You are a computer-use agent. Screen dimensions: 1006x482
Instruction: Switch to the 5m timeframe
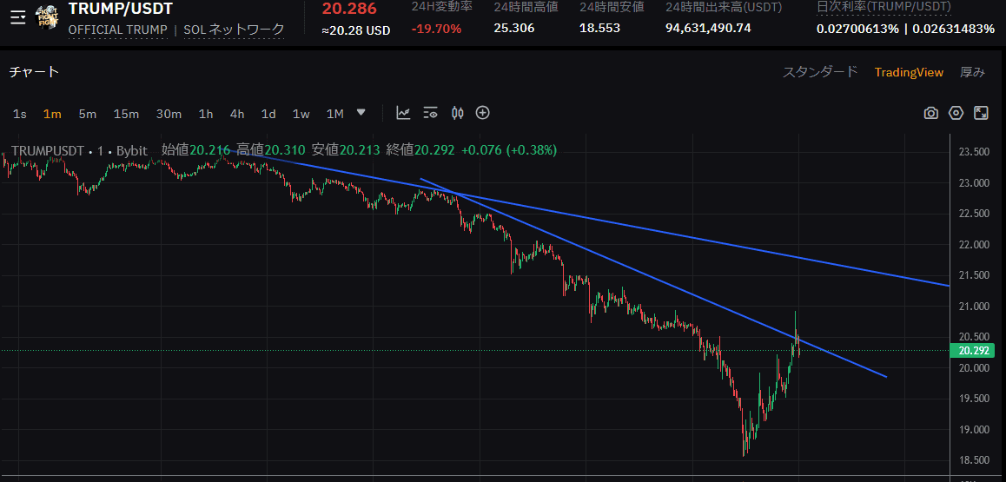click(x=87, y=114)
